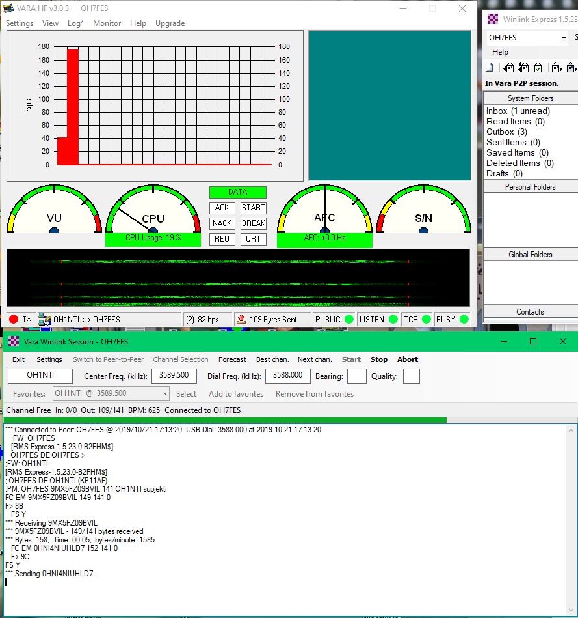Click the red bps throughput chart
This screenshot has width=578, height=618.
[155, 105]
